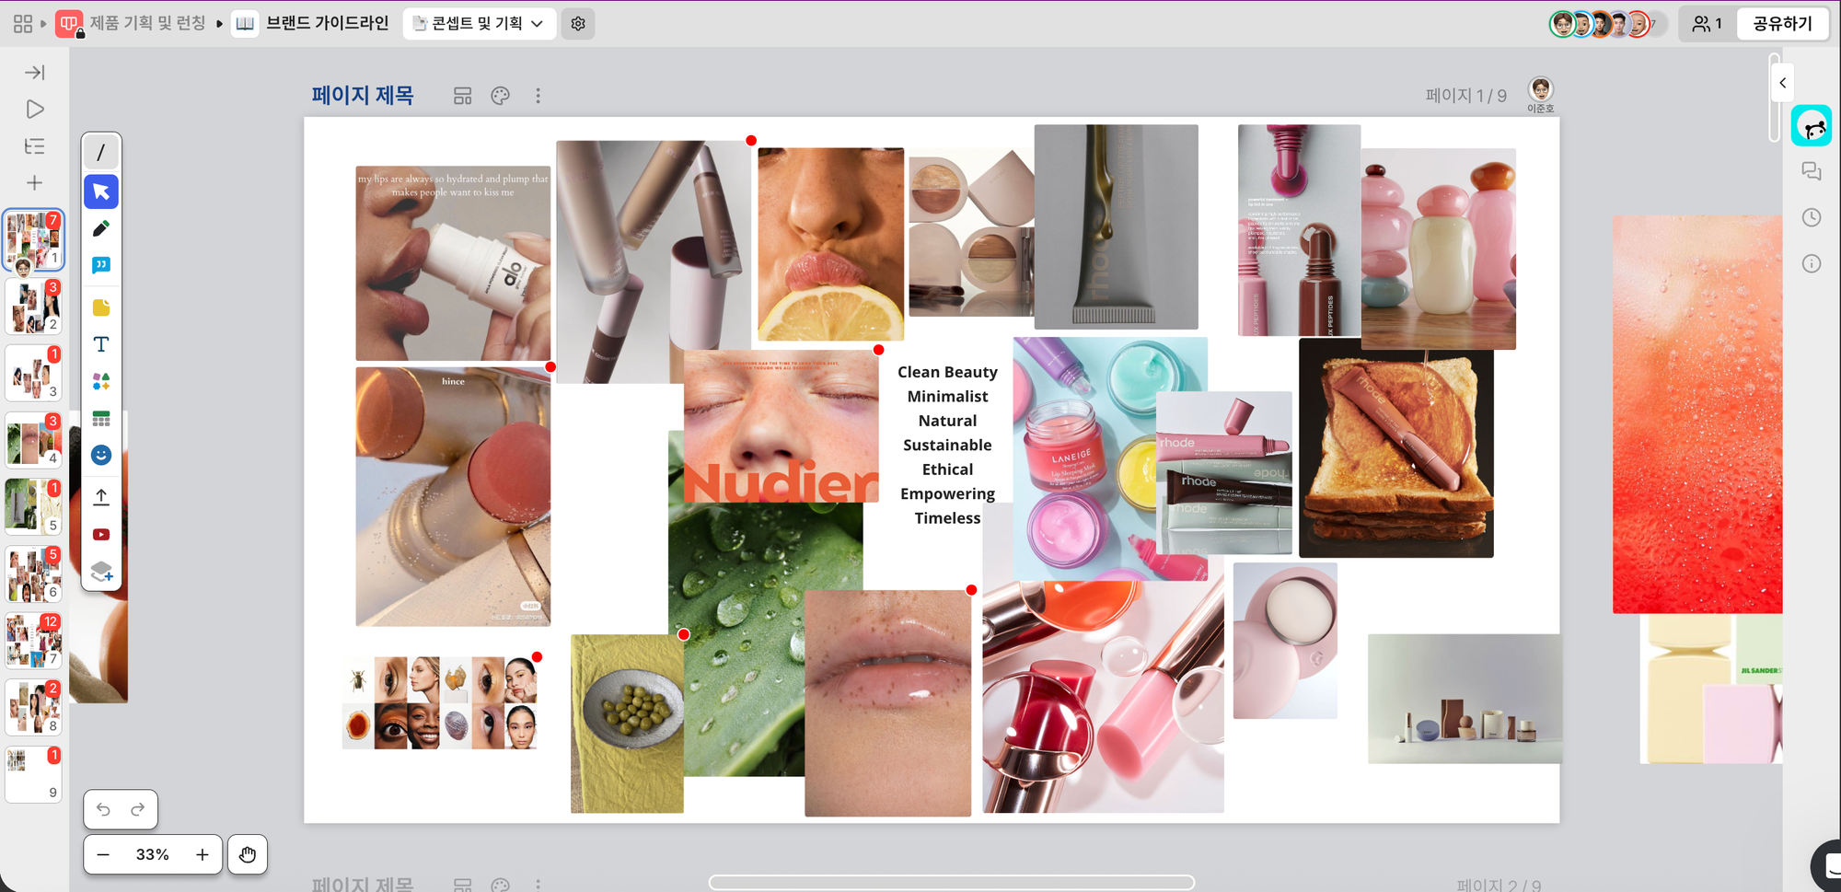Select the pen drawing tool

[x=101, y=228]
